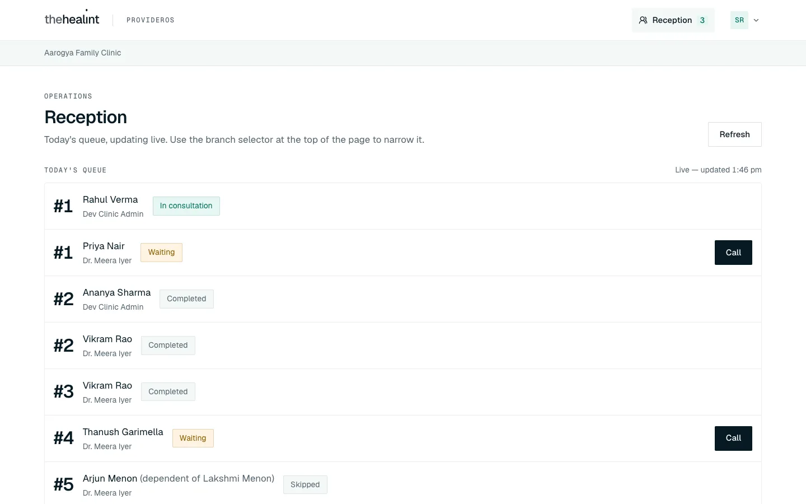The height and width of the screenshot is (504, 806).
Task: Click 'Dr. Meera Iyer' under Thanush Garimella
Action: [x=107, y=446]
